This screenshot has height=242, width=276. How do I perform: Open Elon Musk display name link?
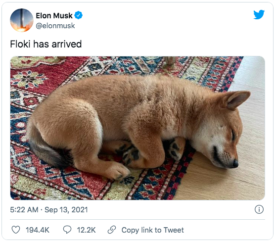pyautogui.click(x=54, y=16)
